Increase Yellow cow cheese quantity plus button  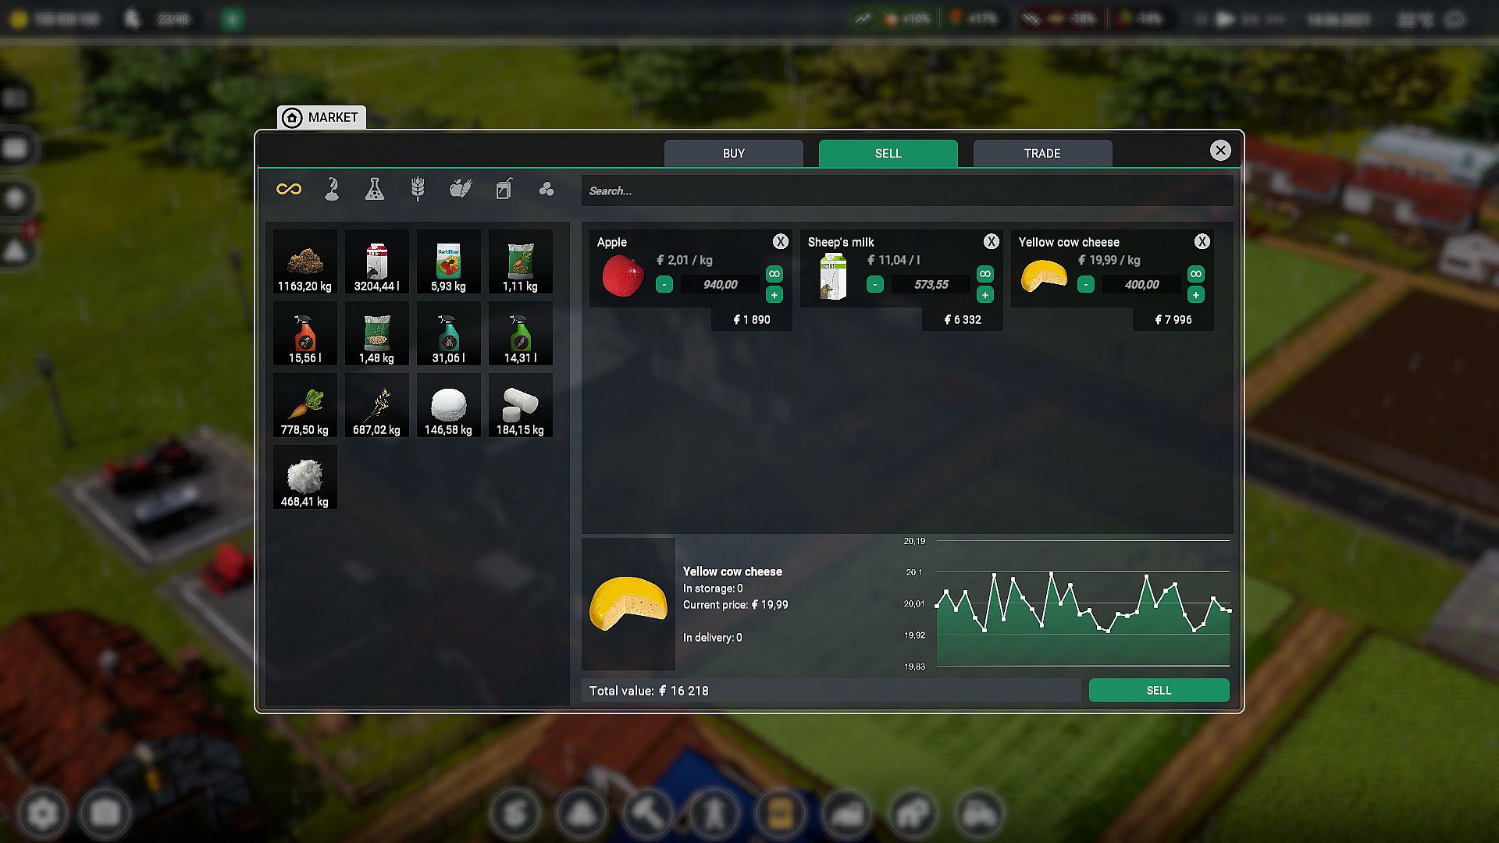[1195, 295]
